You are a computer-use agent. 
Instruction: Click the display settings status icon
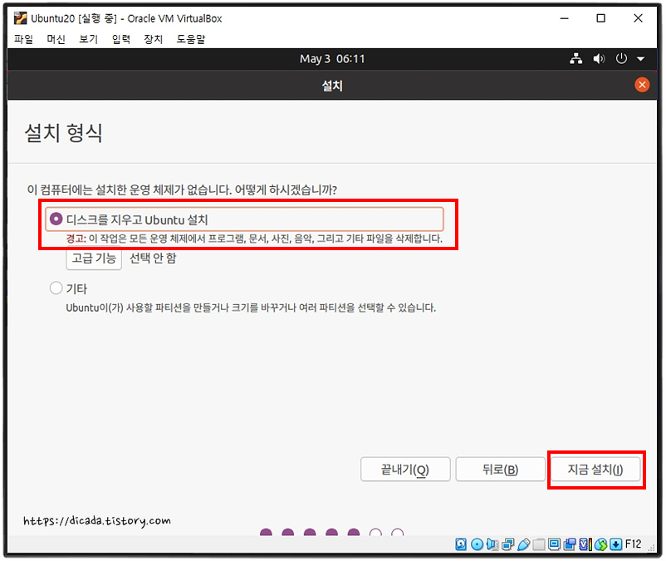tap(554, 544)
